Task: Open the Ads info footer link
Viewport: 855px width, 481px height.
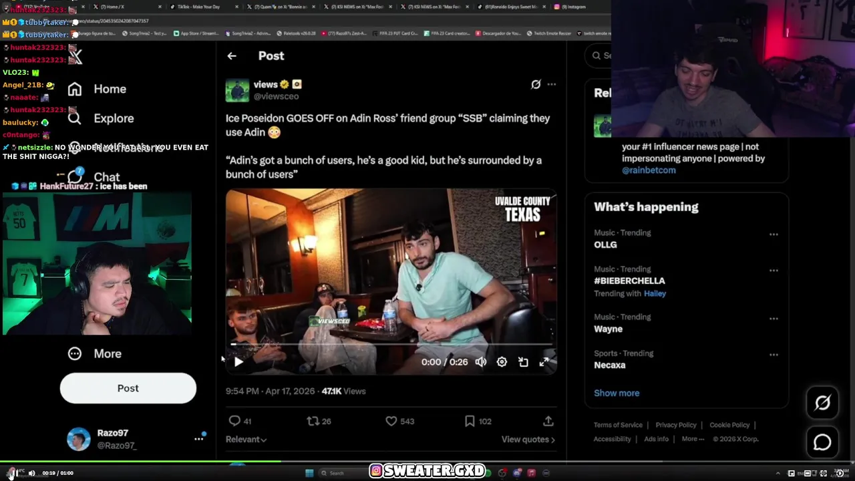Action: click(x=656, y=439)
